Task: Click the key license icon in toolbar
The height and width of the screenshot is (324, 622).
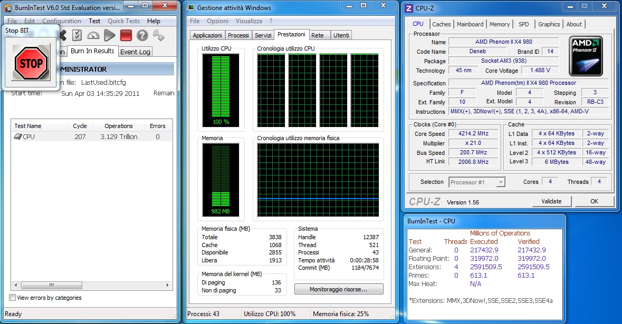Action: (x=158, y=35)
